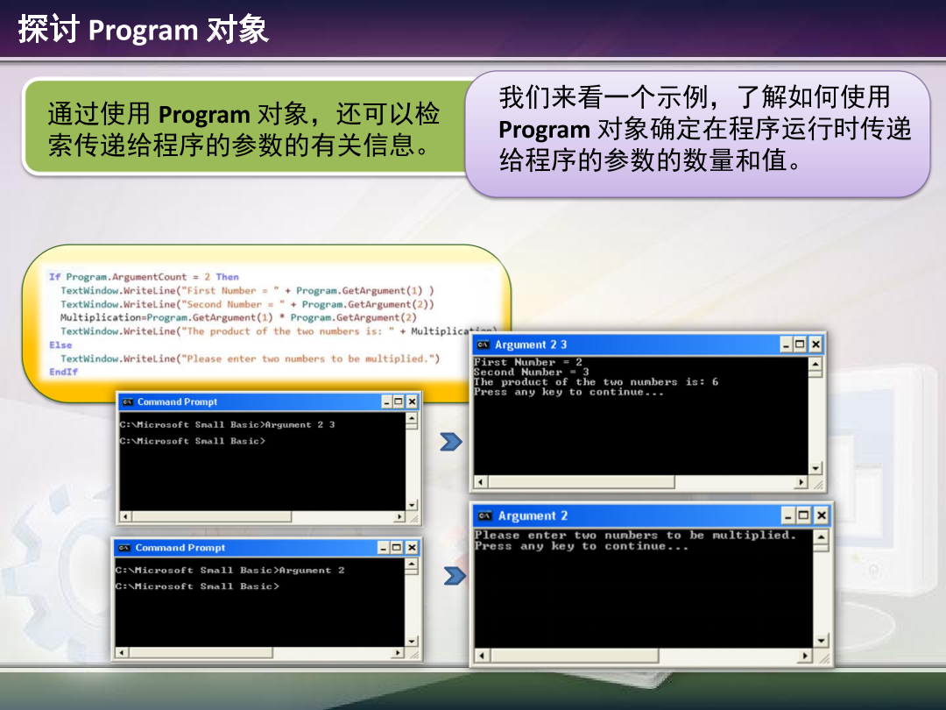Click the blue arrow pointing to the Argument 2 output
This screenshot has height=710, width=946.
click(x=453, y=575)
